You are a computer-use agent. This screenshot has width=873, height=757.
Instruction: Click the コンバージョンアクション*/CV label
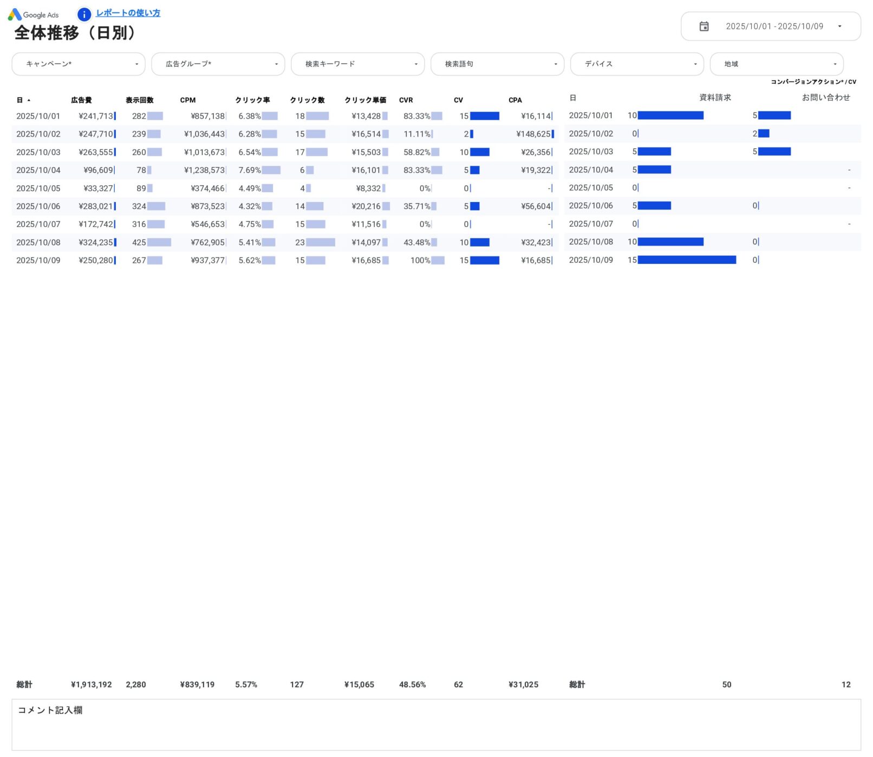813,82
